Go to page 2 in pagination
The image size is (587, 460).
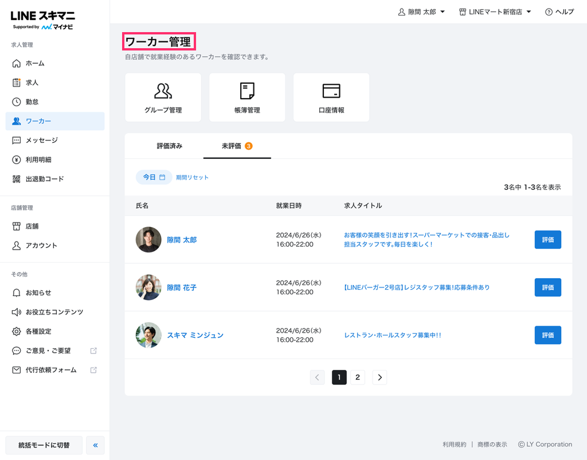pyautogui.click(x=358, y=377)
